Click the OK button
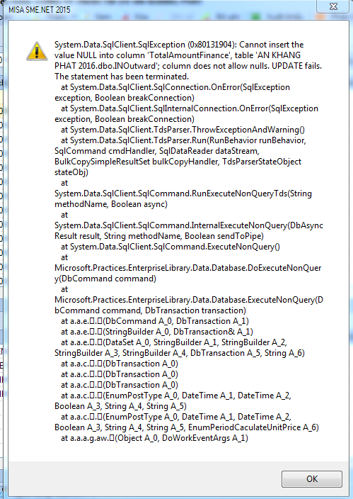The width and height of the screenshot is (353, 499). point(312,479)
